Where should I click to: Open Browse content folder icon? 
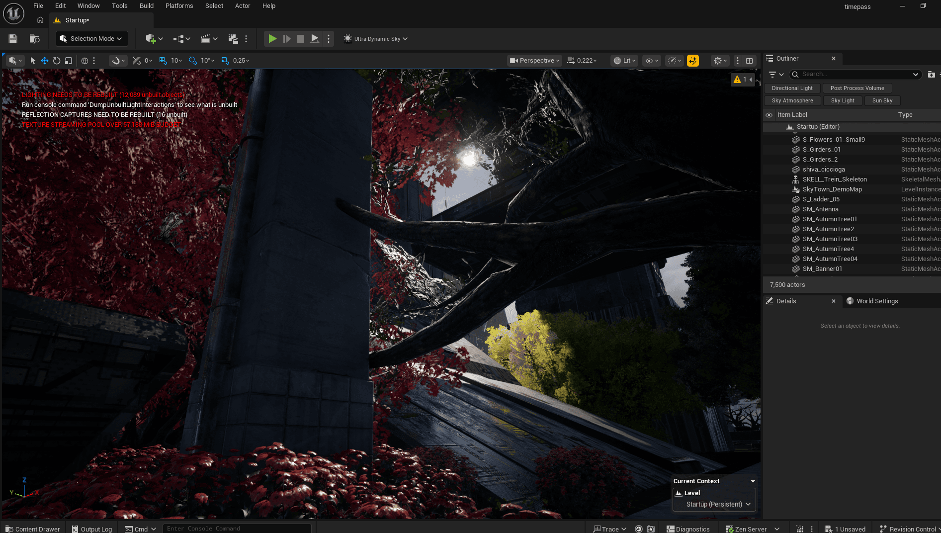click(x=34, y=39)
